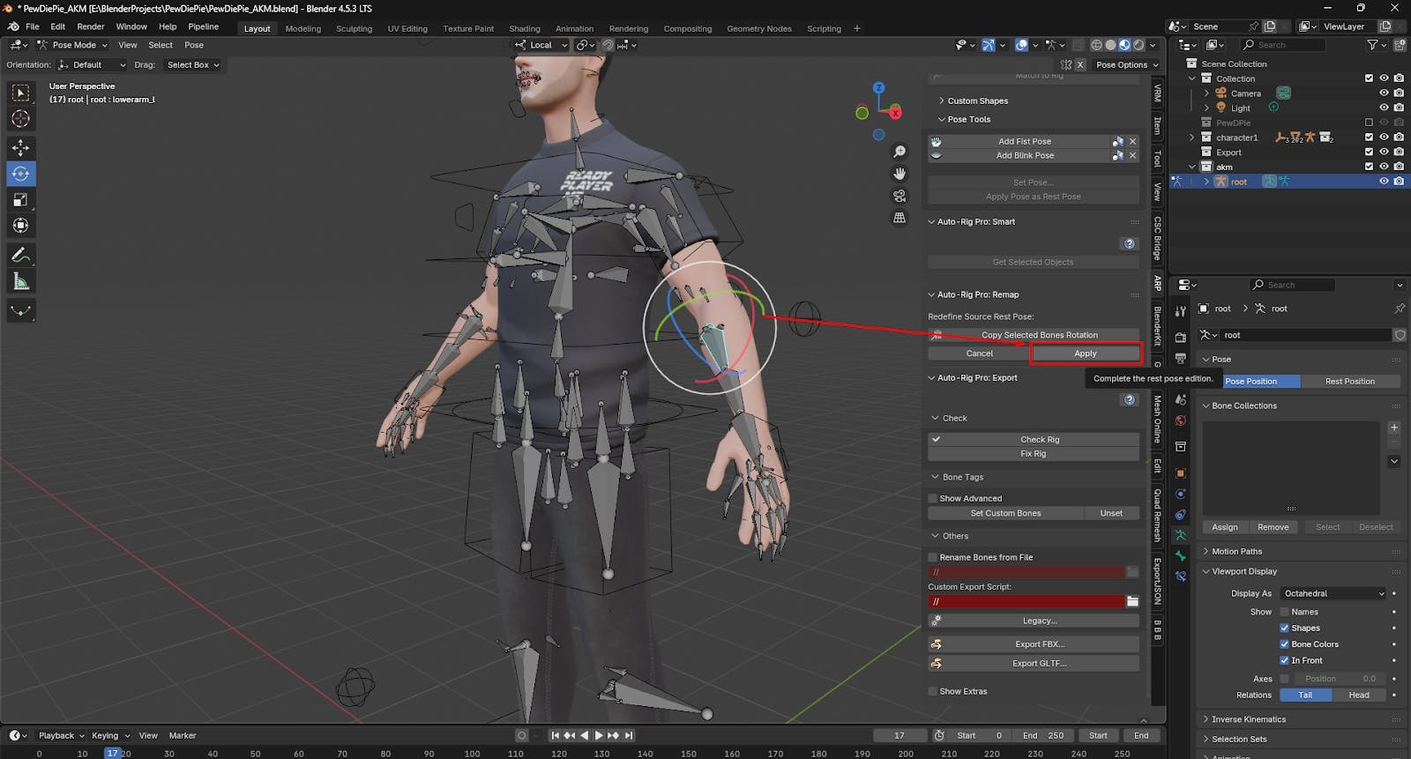
Task: Activate the Cursor tool
Action: [21, 119]
